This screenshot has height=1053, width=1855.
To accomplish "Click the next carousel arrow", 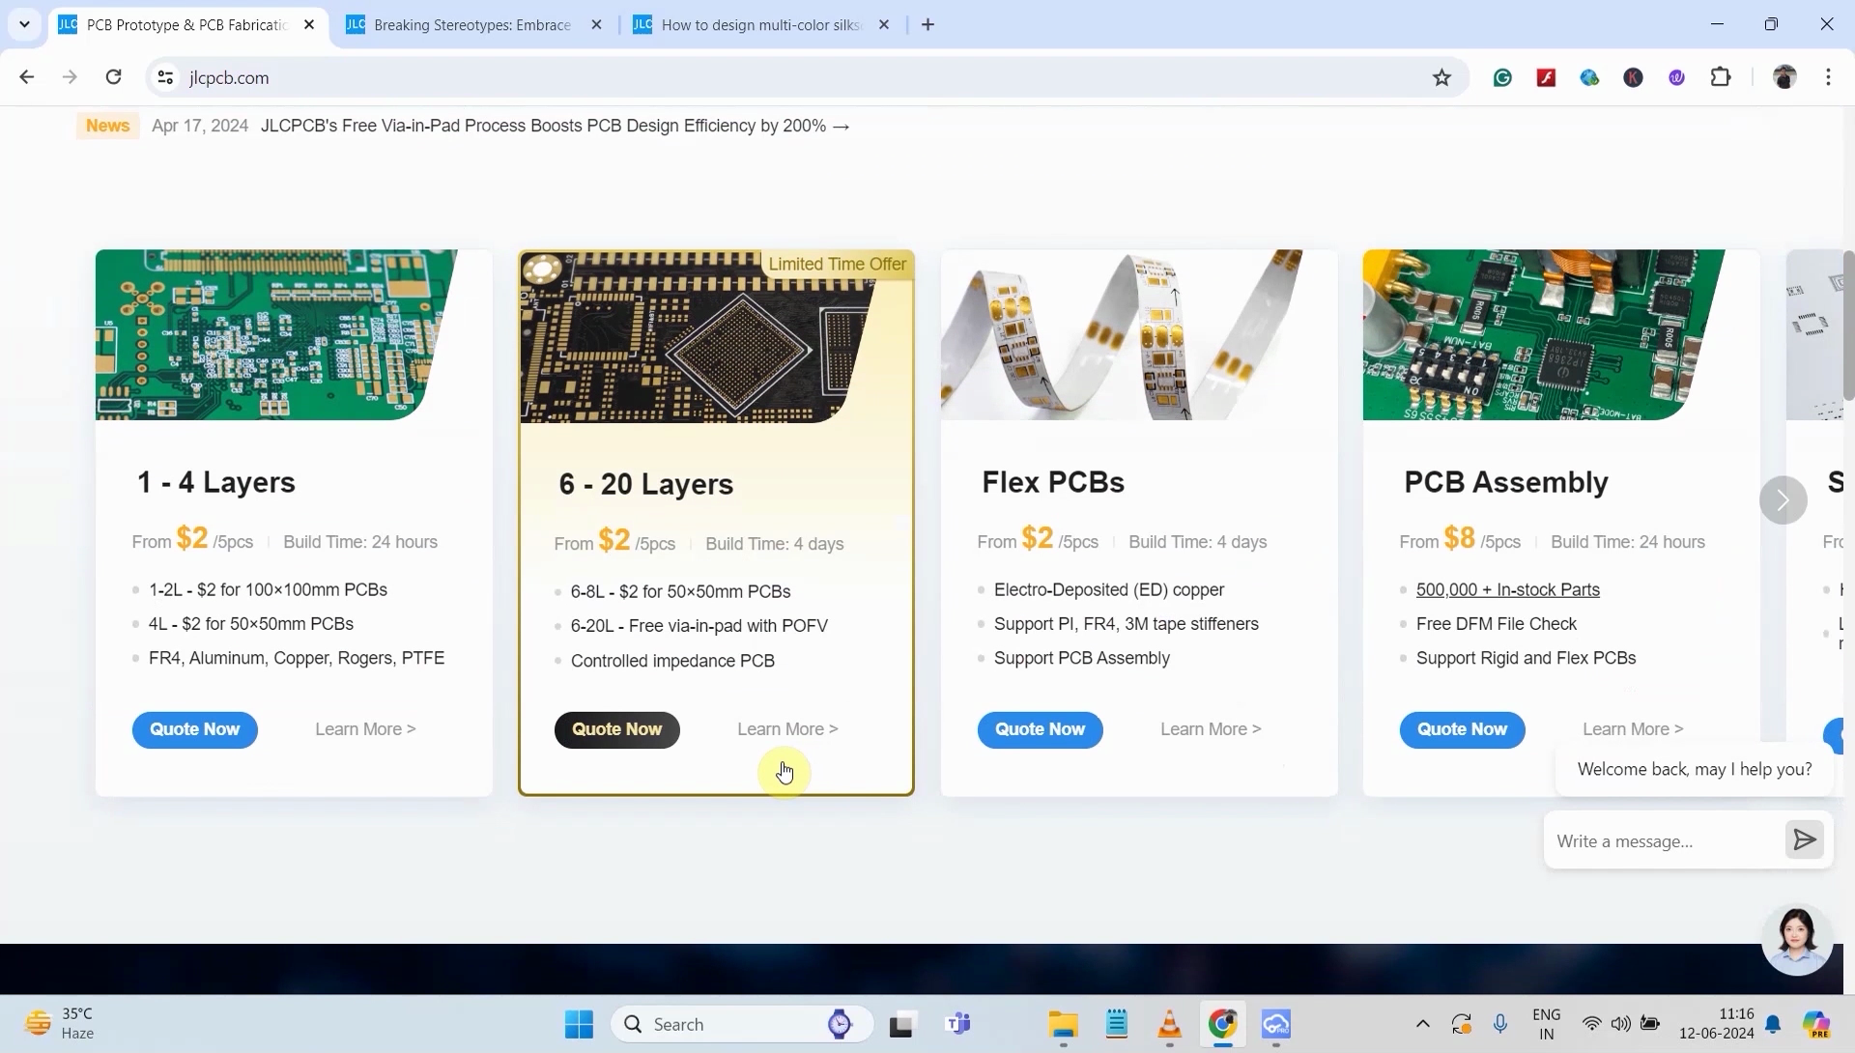I will (1783, 500).
